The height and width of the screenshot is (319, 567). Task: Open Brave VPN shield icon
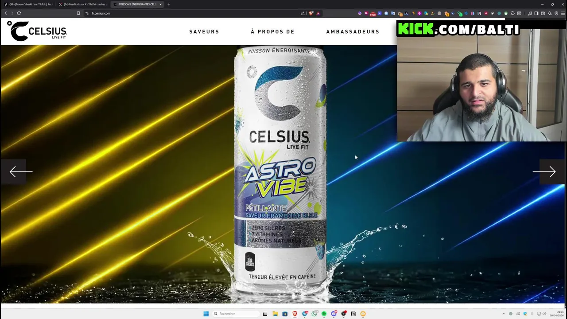point(556,13)
